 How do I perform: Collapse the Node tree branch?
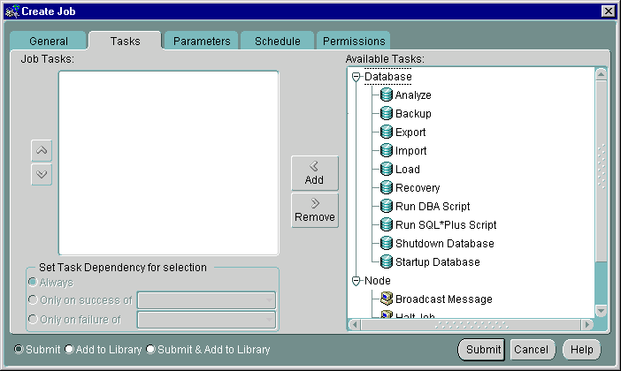point(356,281)
